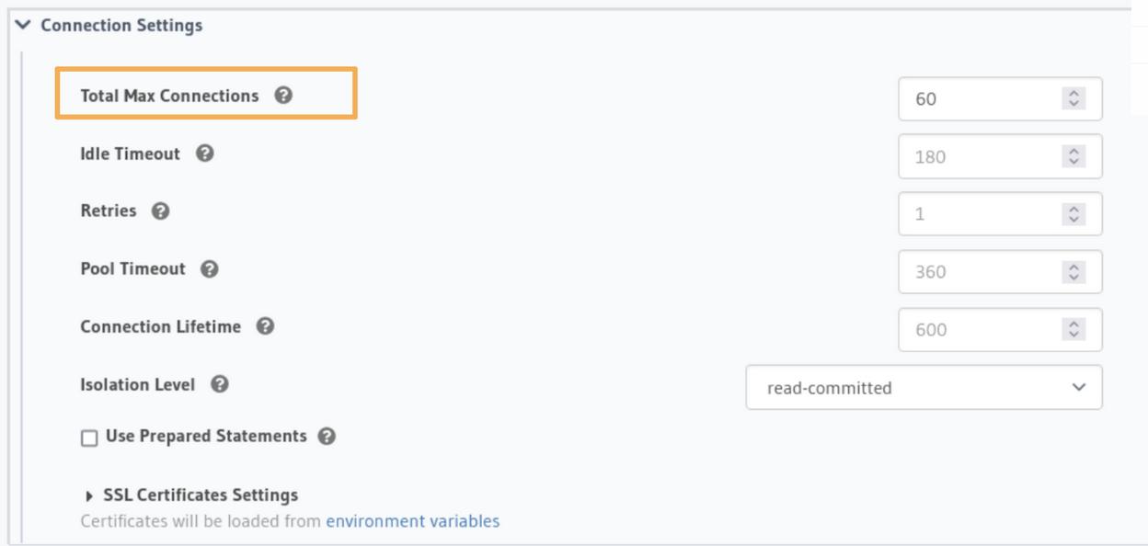Screen dimensions: 1148x546
Task: Show help for Use Prepared Statements
Action: click(327, 437)
